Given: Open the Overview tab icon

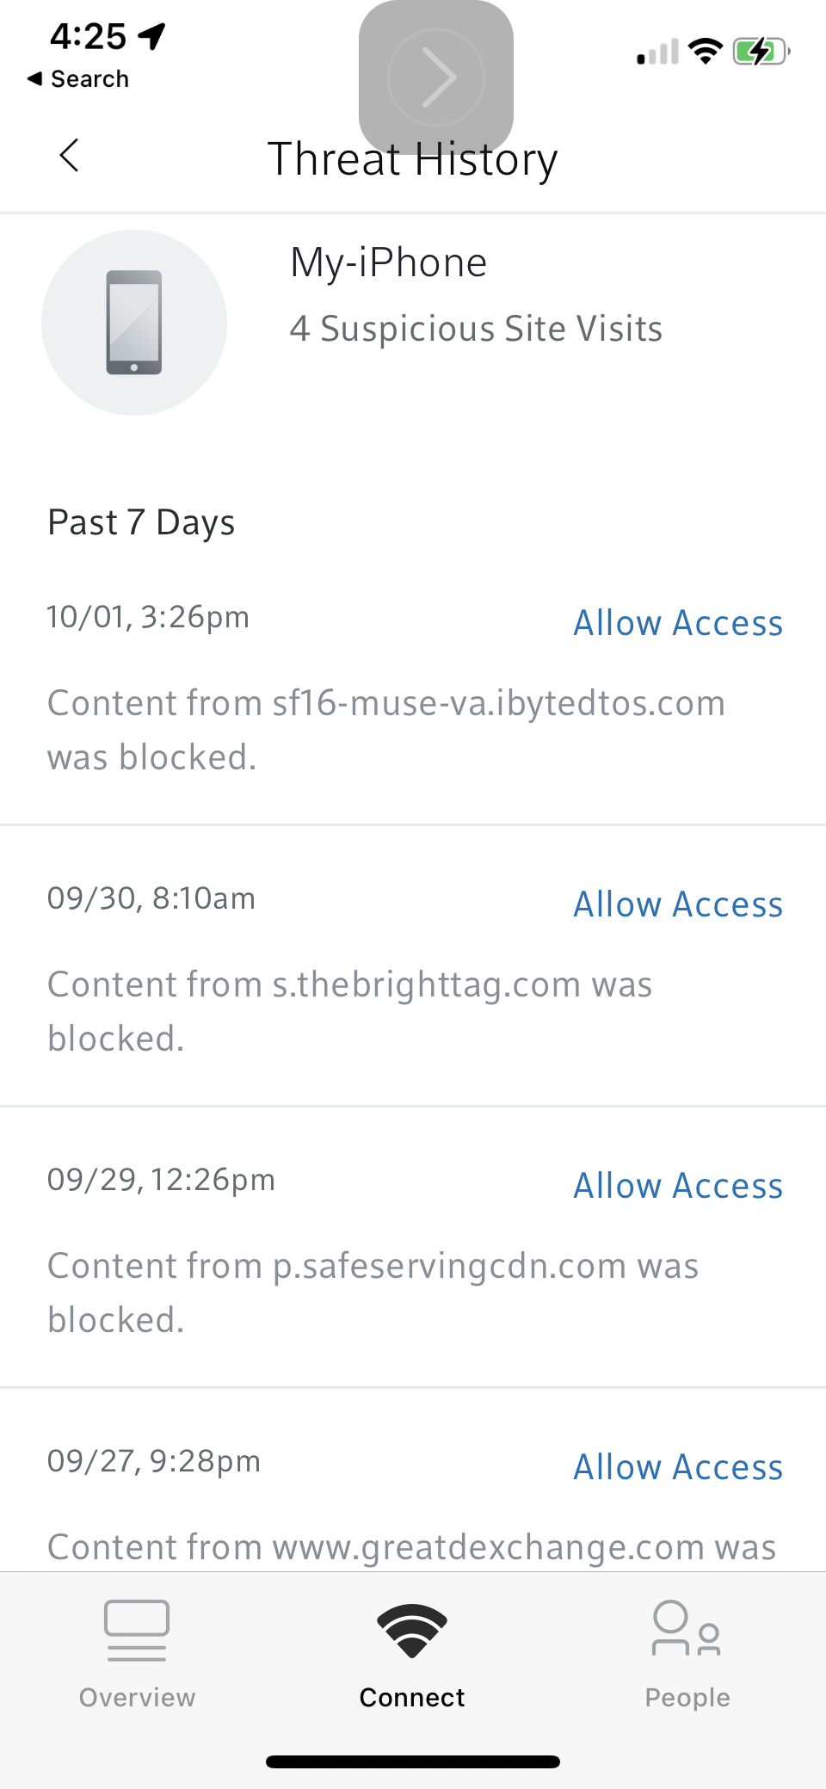Looking at the screenshot, I should coord(137,1630).
